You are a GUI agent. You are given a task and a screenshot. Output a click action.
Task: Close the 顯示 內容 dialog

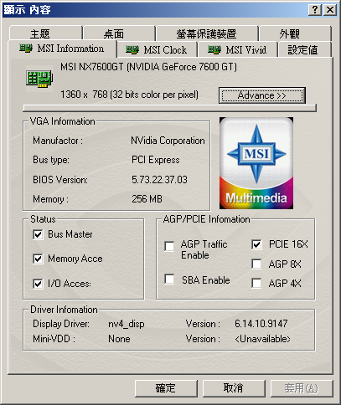click(x=330, y=10)
